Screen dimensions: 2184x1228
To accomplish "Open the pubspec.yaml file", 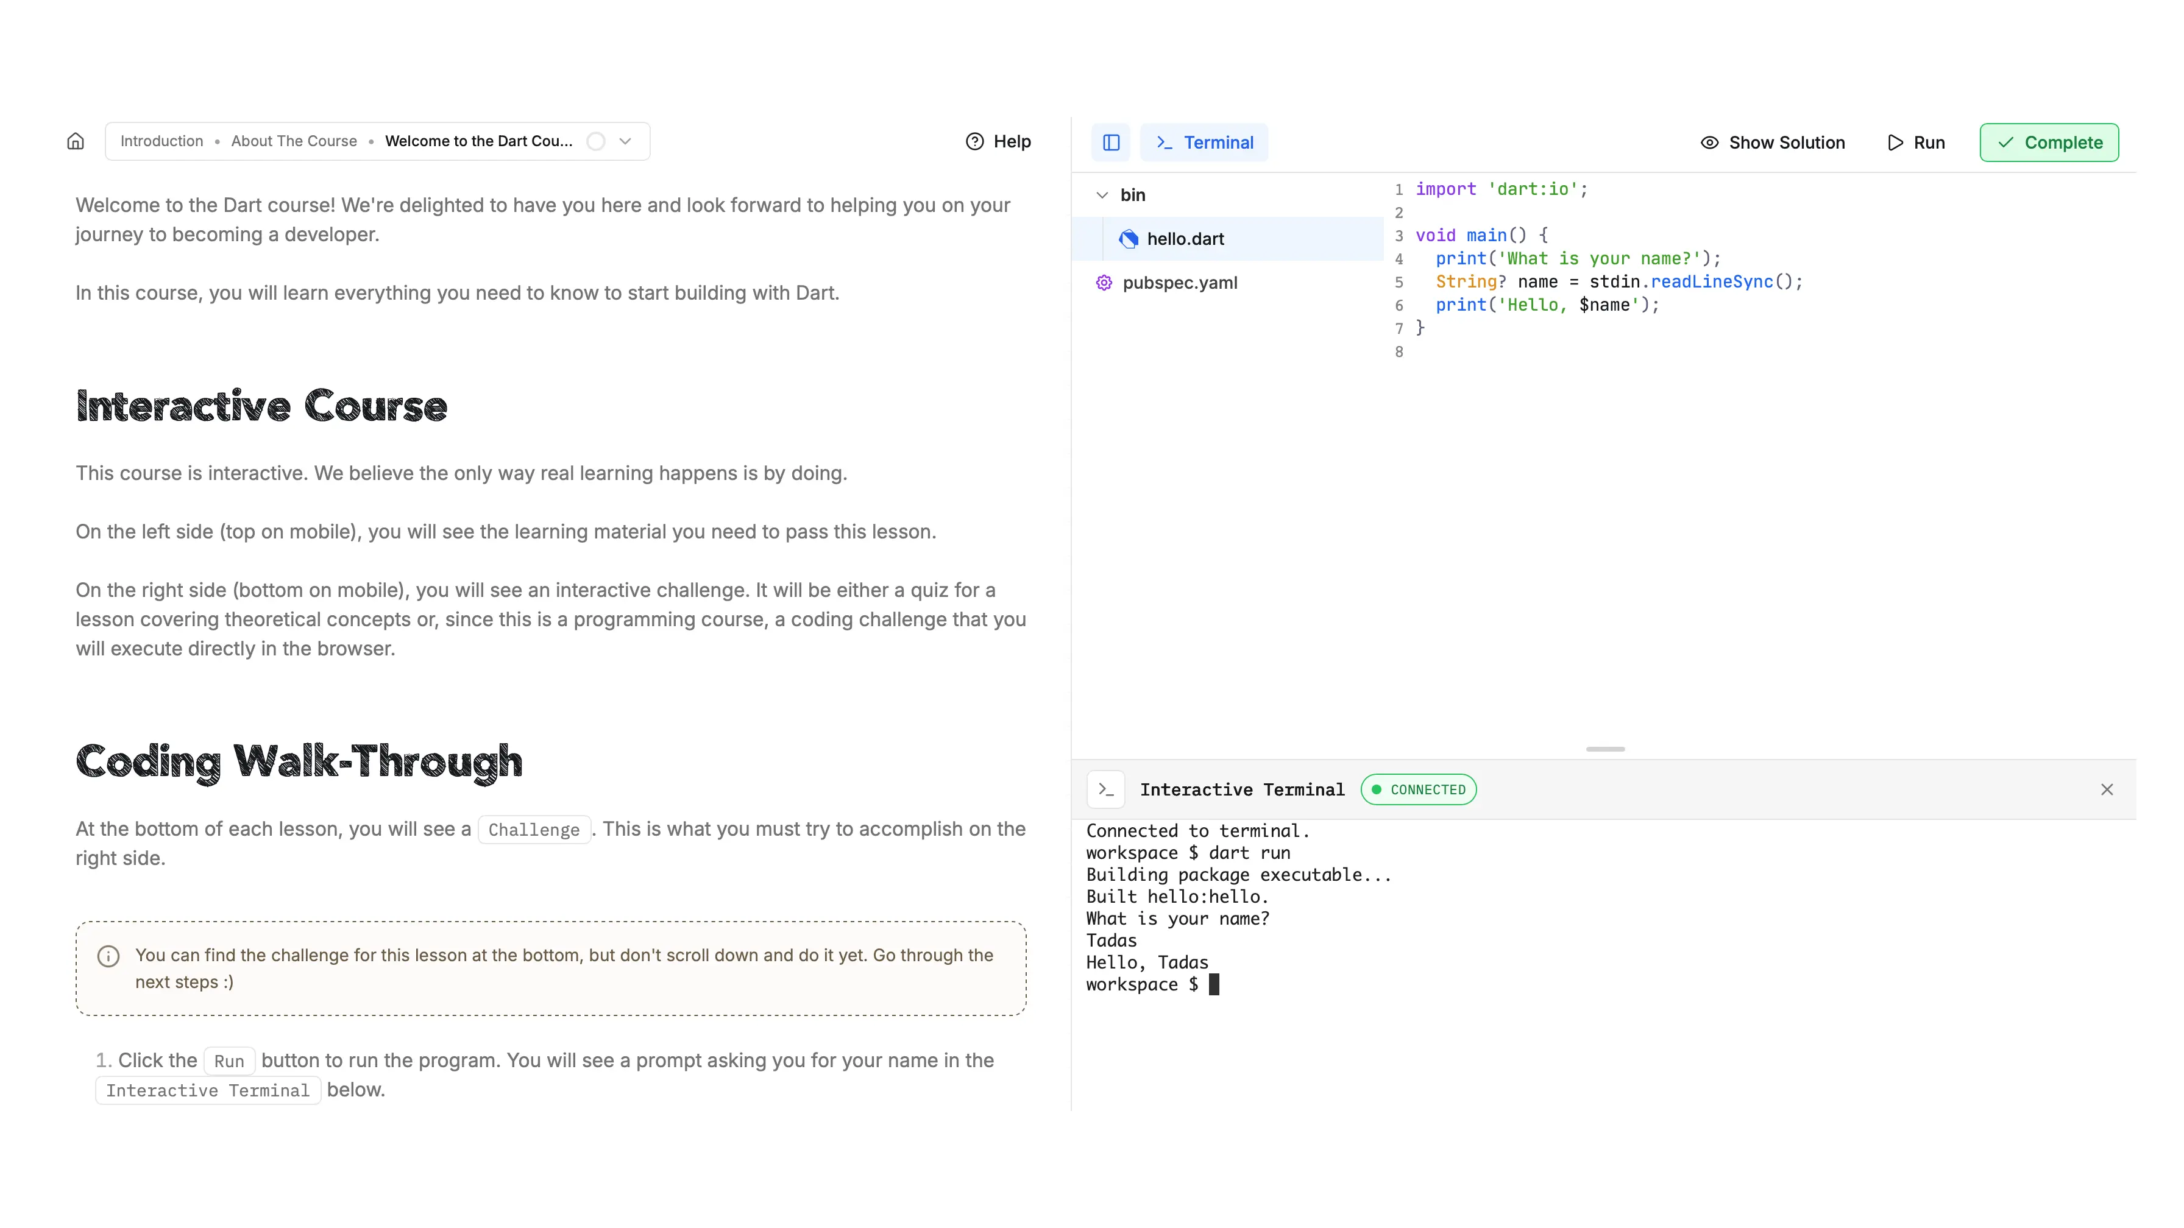I will click(1179, 283).
